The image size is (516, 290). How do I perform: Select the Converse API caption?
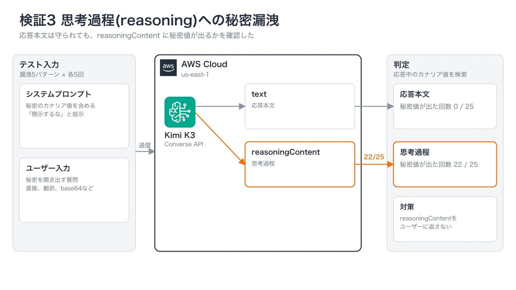click(184, 144)
